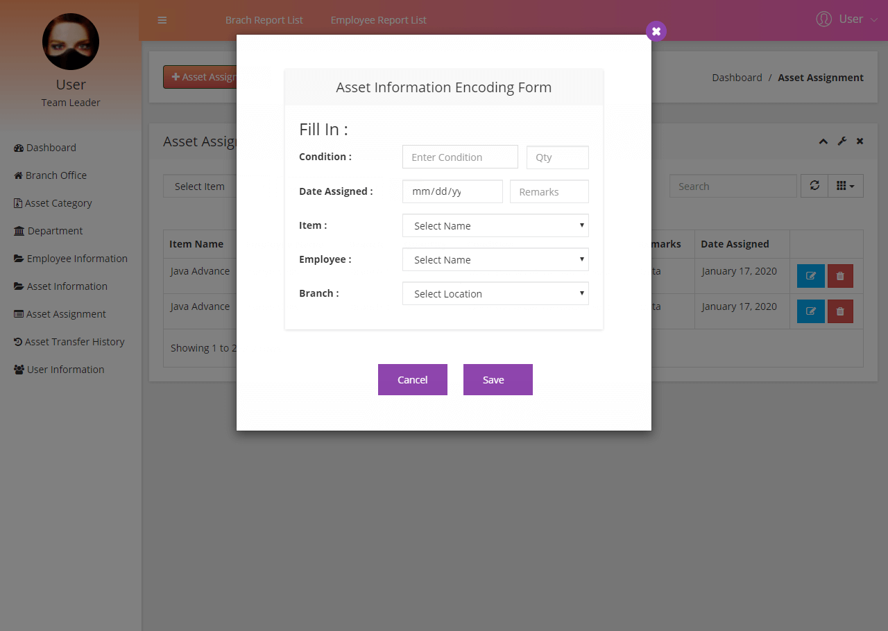Open Dashboard in the sidebar
The width and height of the screenshot is (888, 631).
tap(45, 148)
